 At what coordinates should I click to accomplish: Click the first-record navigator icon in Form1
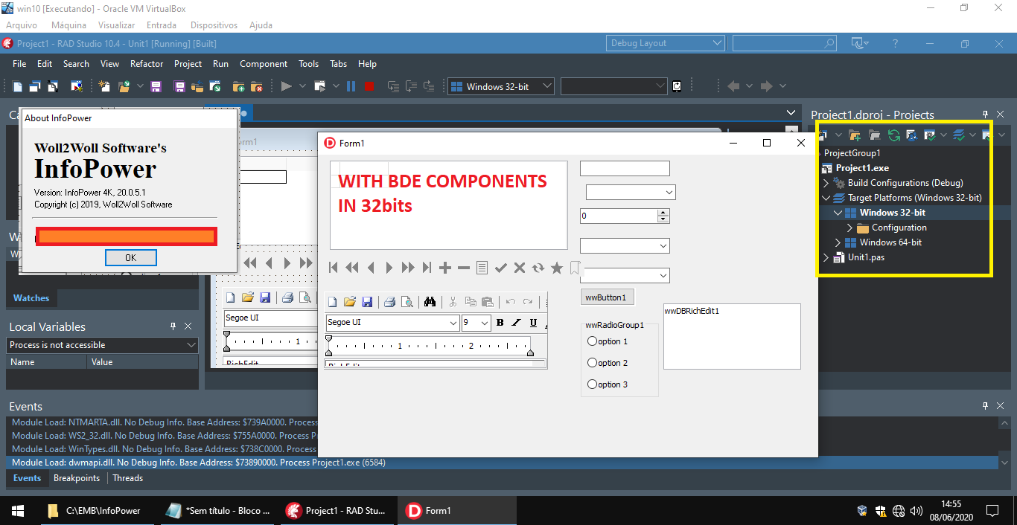(x=334, y=268)
